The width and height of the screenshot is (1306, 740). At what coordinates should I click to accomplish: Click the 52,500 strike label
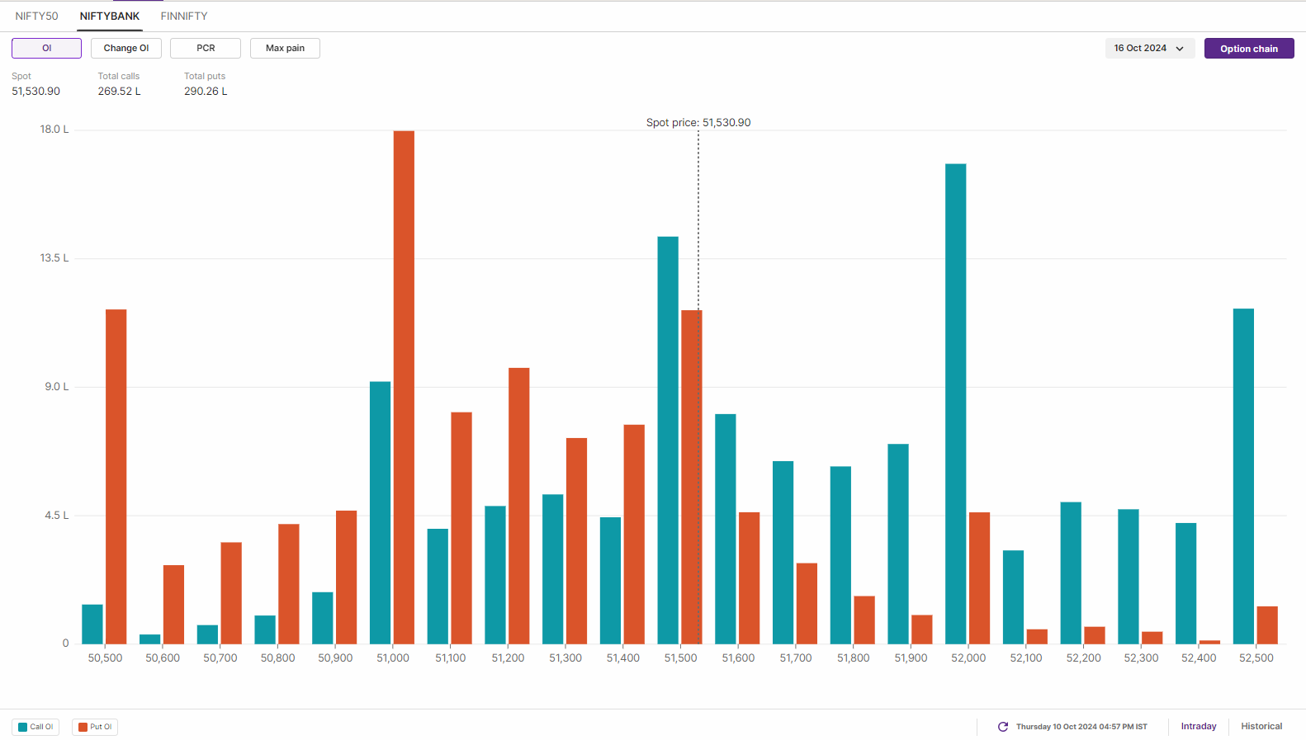(1256, 658)
